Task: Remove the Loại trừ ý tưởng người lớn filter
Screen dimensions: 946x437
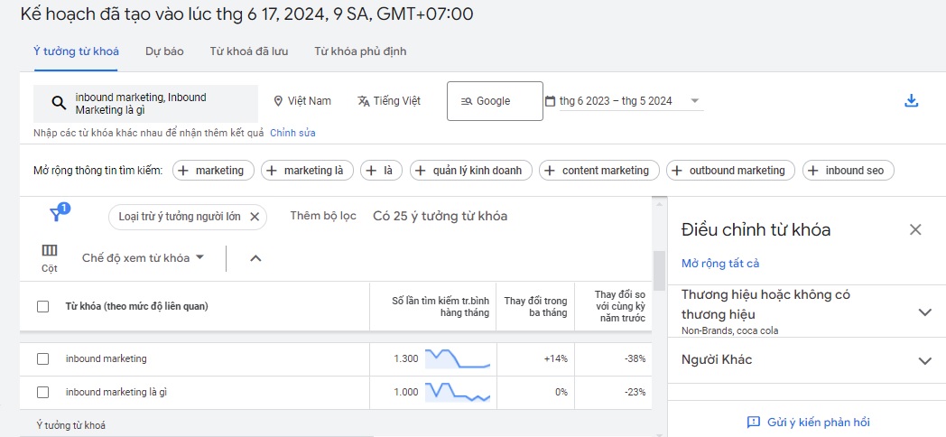Action: coord(254,217)
